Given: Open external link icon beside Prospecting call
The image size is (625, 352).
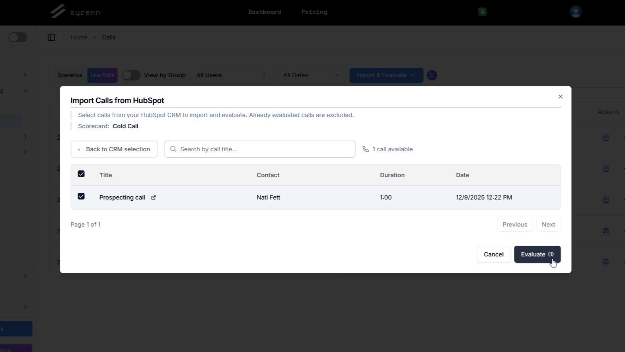Looking at the screenshot, I should [154, 198].
